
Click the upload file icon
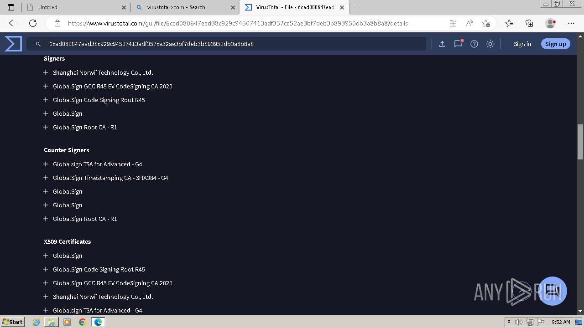point(442,44)
